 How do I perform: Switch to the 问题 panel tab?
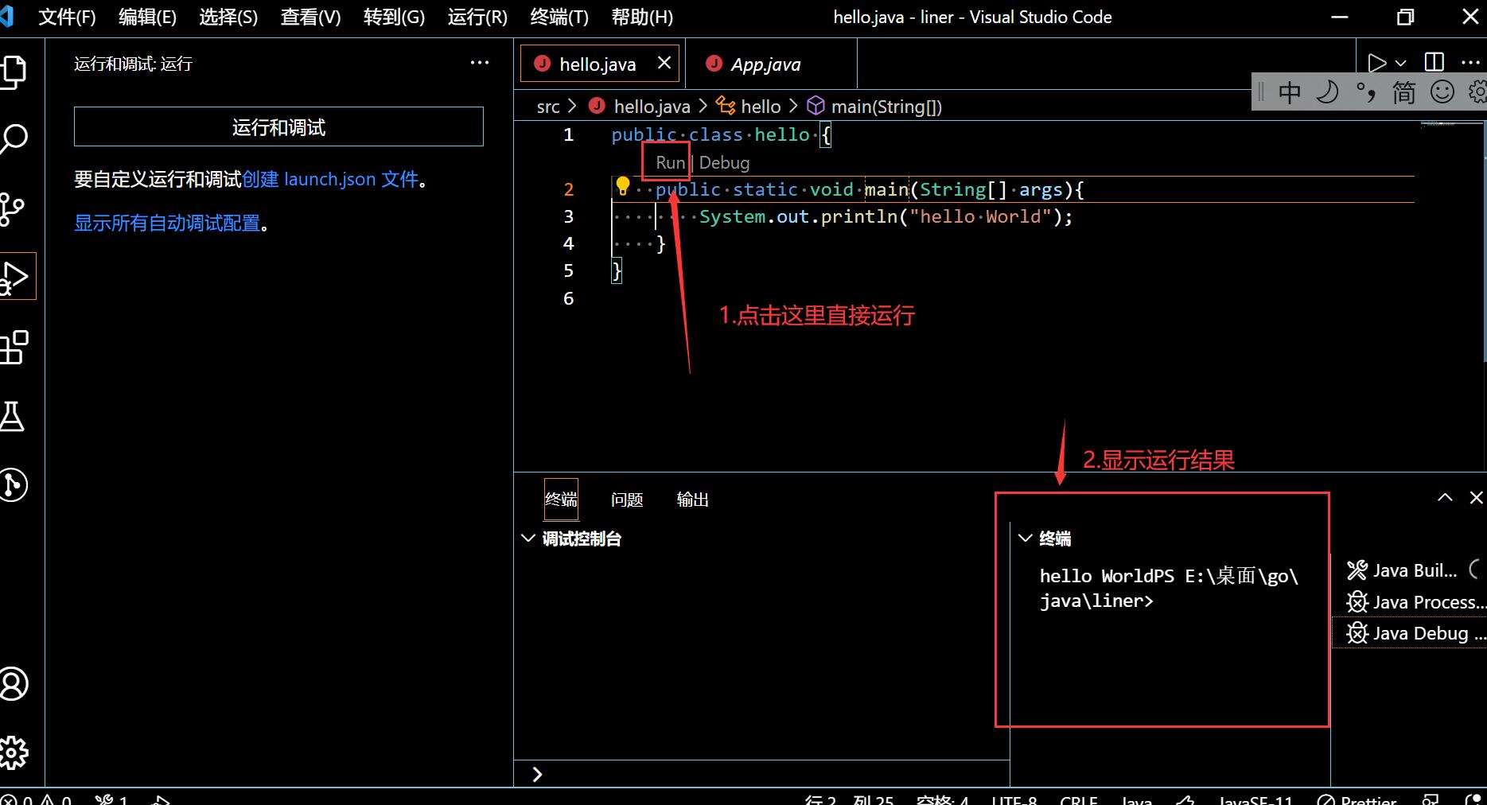pos(627,500)
